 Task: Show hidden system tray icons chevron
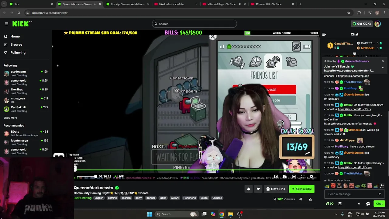[336, 214]
